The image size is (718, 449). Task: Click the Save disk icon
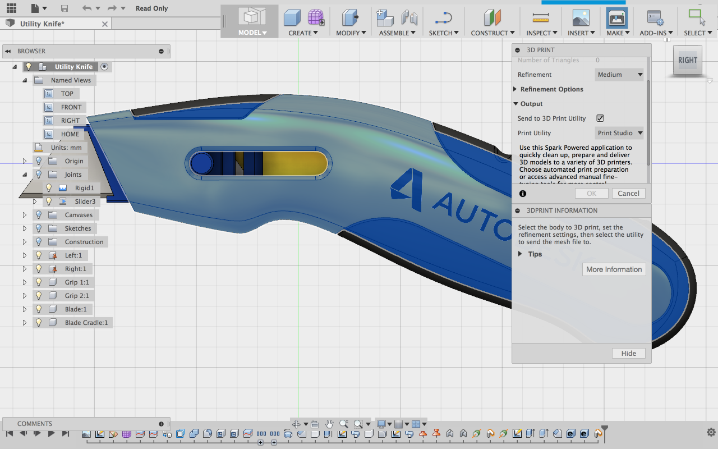click(65, 8)
